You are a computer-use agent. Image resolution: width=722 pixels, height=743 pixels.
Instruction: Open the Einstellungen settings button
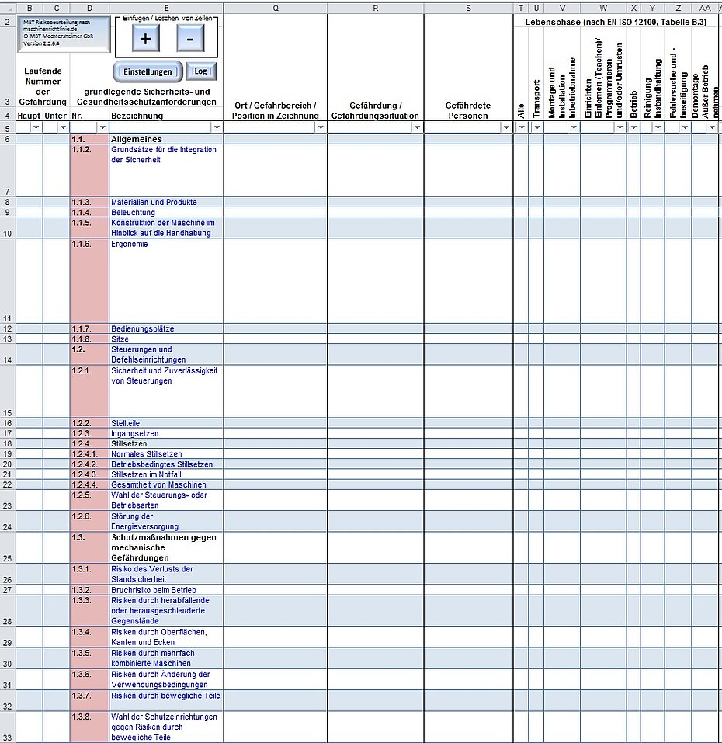(x=148, y=71)
